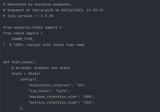Click the closing brace of config dictionary

21,108
